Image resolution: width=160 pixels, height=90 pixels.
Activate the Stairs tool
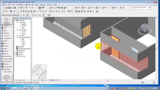pos(4,48)
